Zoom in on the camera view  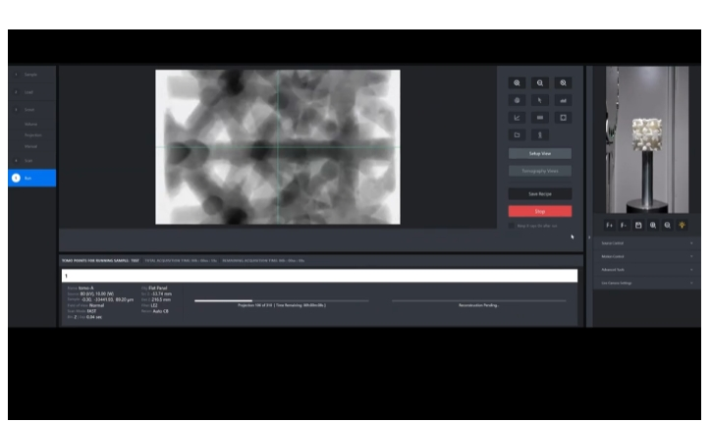pos(653,225)
